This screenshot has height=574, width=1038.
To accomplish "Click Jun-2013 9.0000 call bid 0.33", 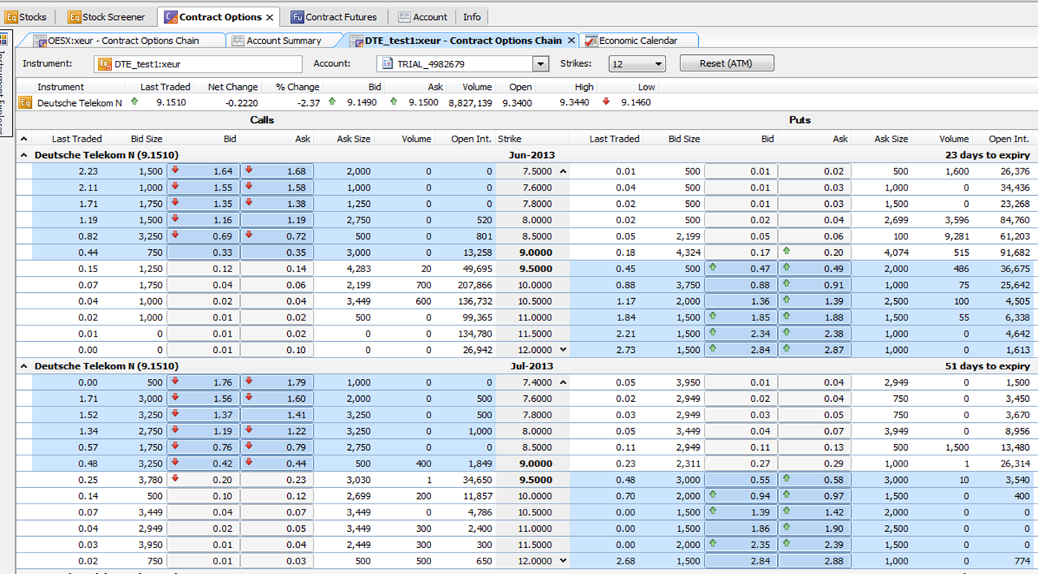I will [203, 252].
